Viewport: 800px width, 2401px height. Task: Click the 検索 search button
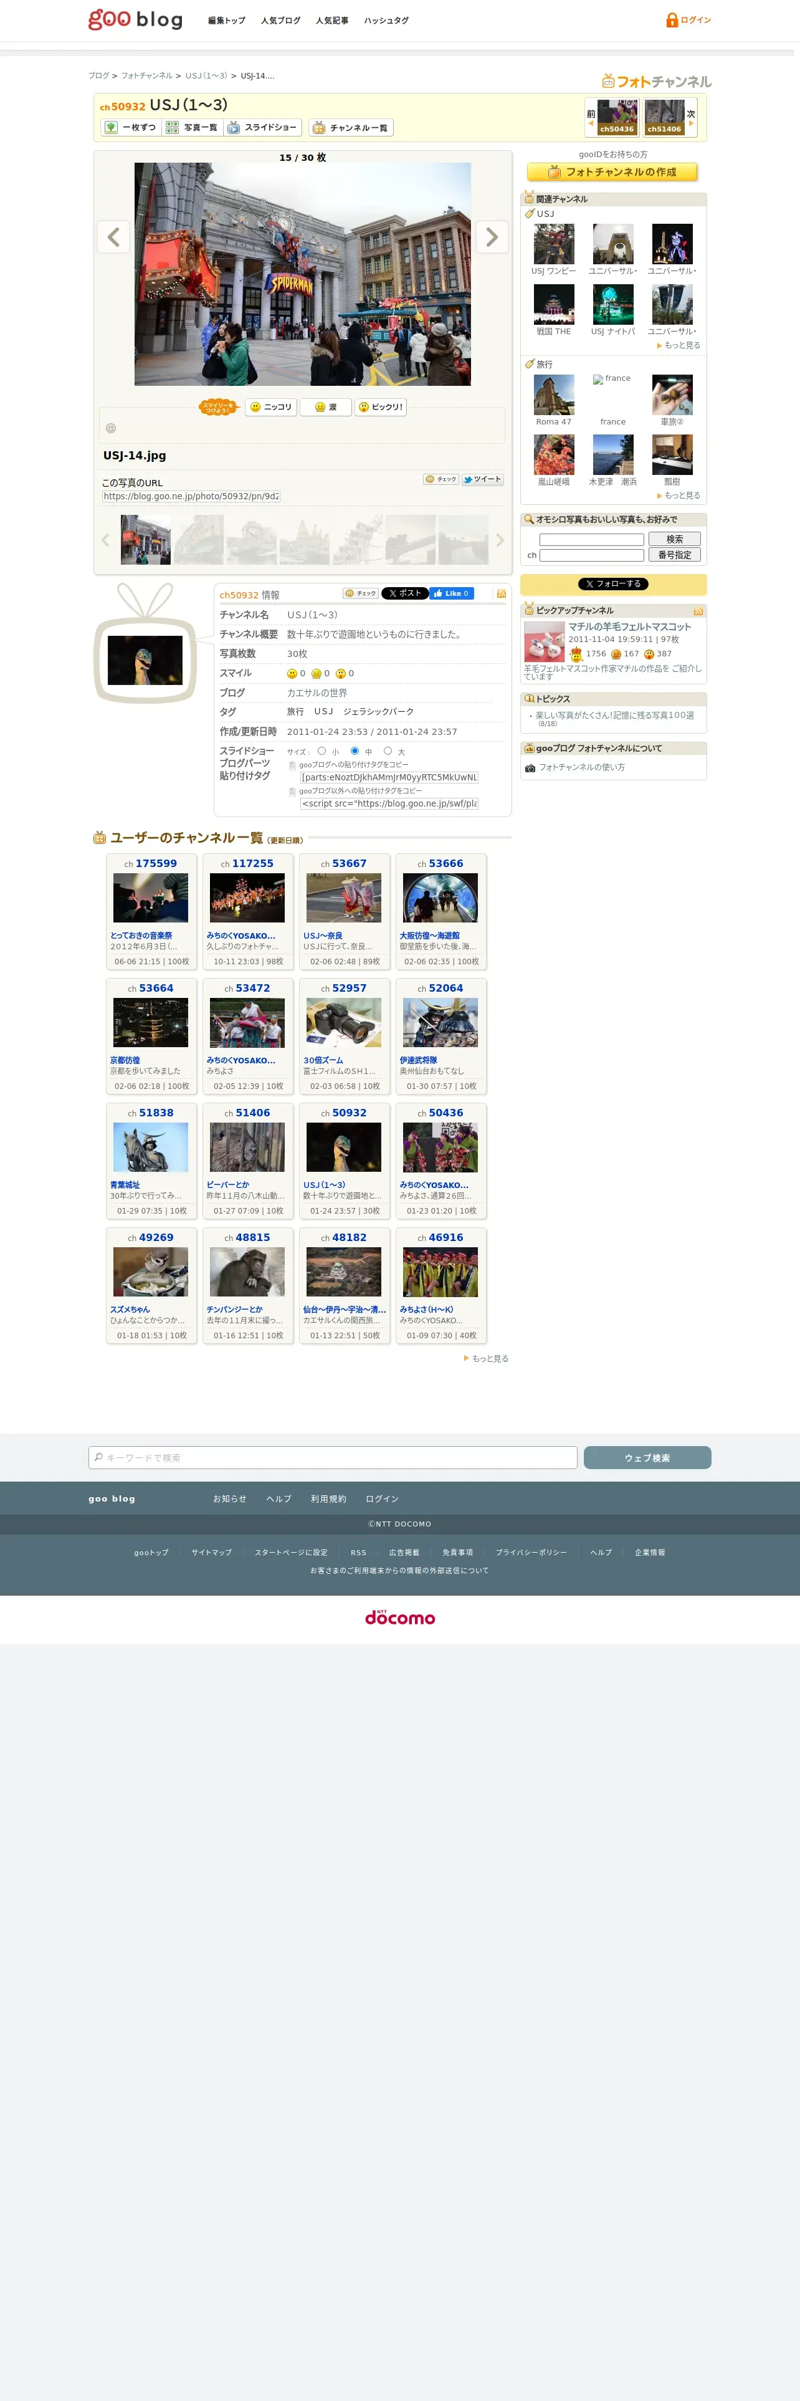coord(674,540)
